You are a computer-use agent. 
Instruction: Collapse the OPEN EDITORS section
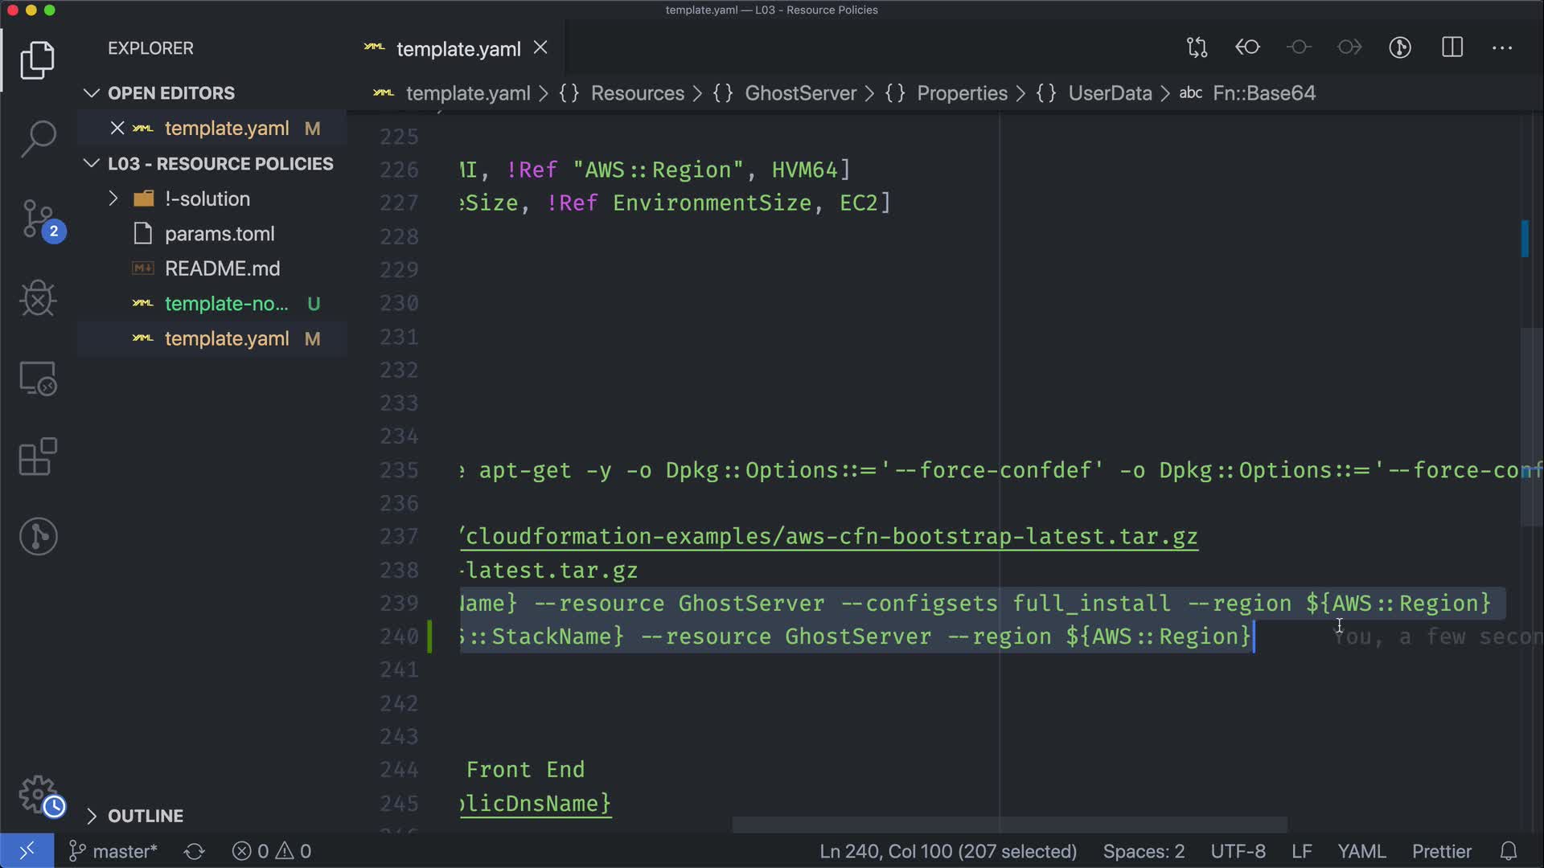coord(92,93)
